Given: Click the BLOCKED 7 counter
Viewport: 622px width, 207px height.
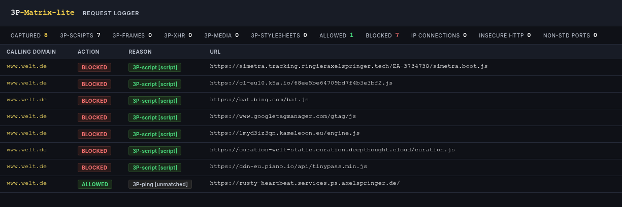Looking at the screenshot, I should tap(382, 35).
